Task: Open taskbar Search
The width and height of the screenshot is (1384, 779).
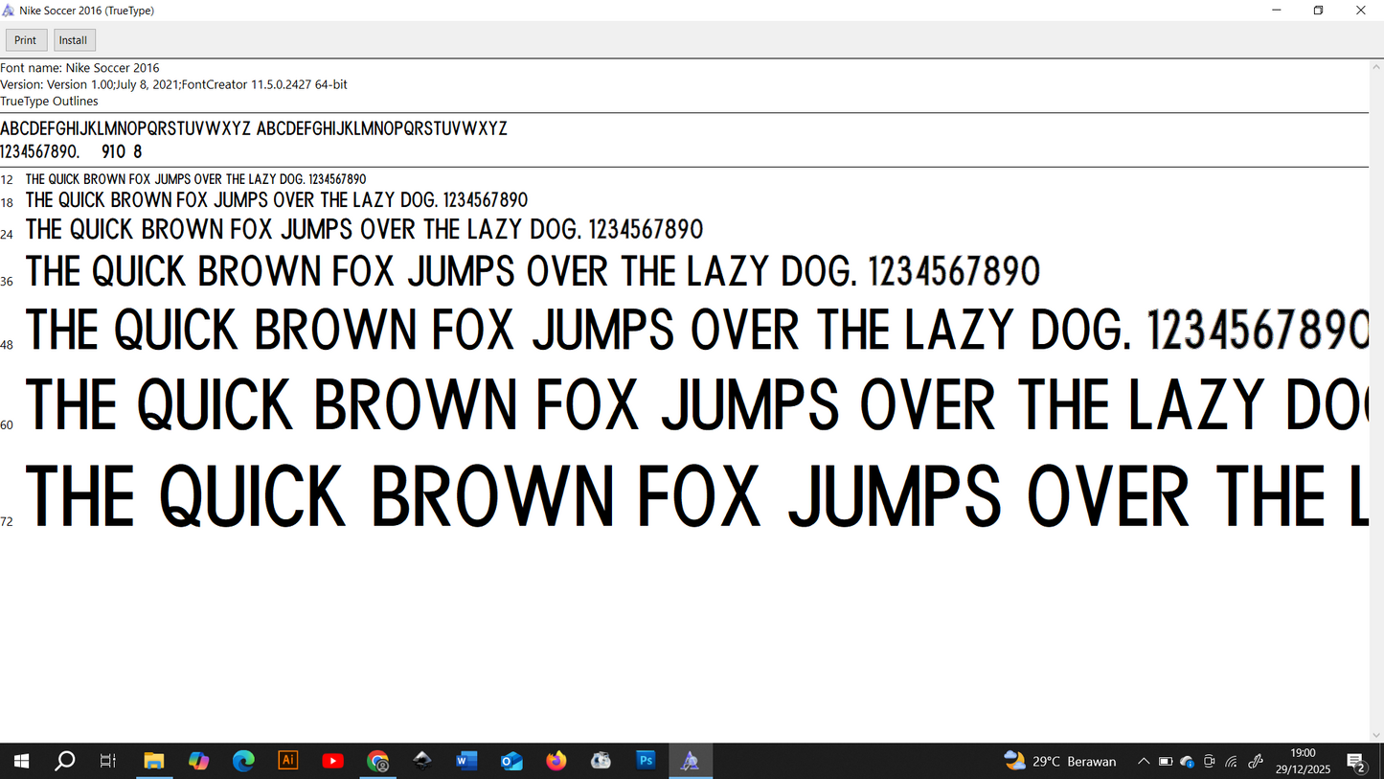Action: coord(65,761)
